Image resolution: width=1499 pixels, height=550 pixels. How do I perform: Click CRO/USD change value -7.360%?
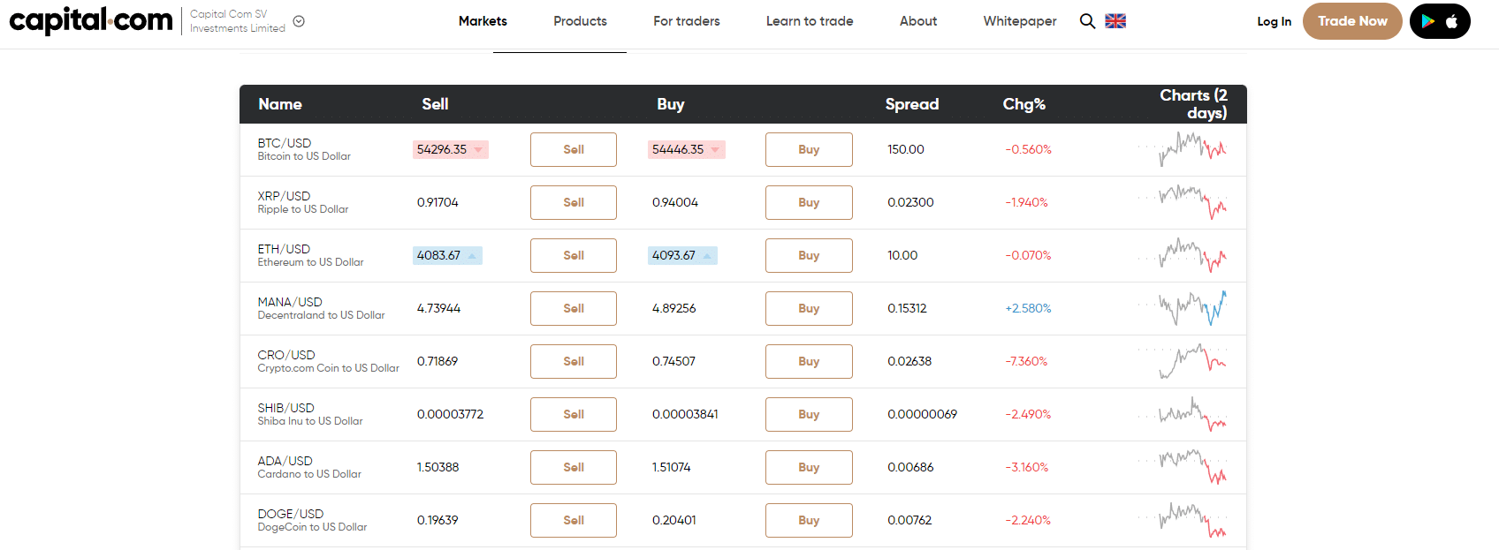pos(1026,361)
